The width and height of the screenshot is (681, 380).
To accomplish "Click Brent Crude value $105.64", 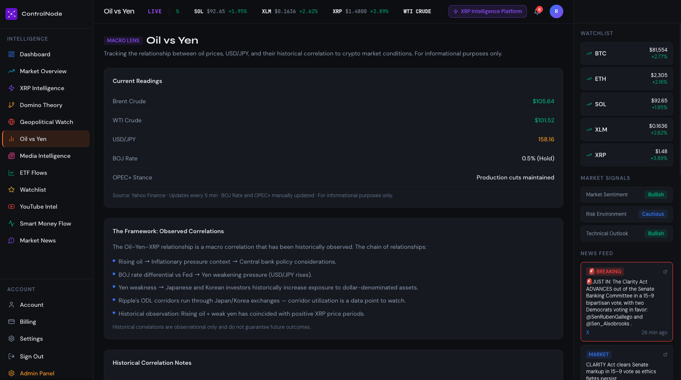I will [543, 101].
